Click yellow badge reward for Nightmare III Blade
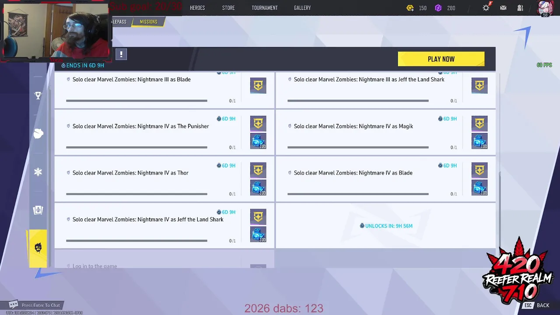 pyautogui.click(x=258, y=86)
